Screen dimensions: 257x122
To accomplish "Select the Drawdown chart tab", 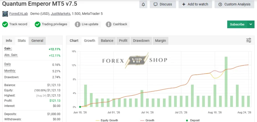I will 141,41.
